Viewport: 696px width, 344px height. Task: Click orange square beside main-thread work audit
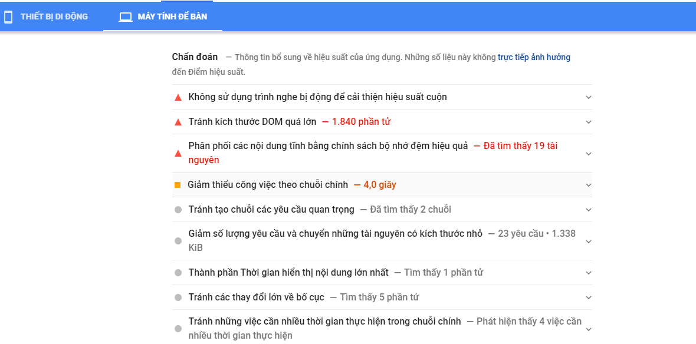click(x=178, y=185)
